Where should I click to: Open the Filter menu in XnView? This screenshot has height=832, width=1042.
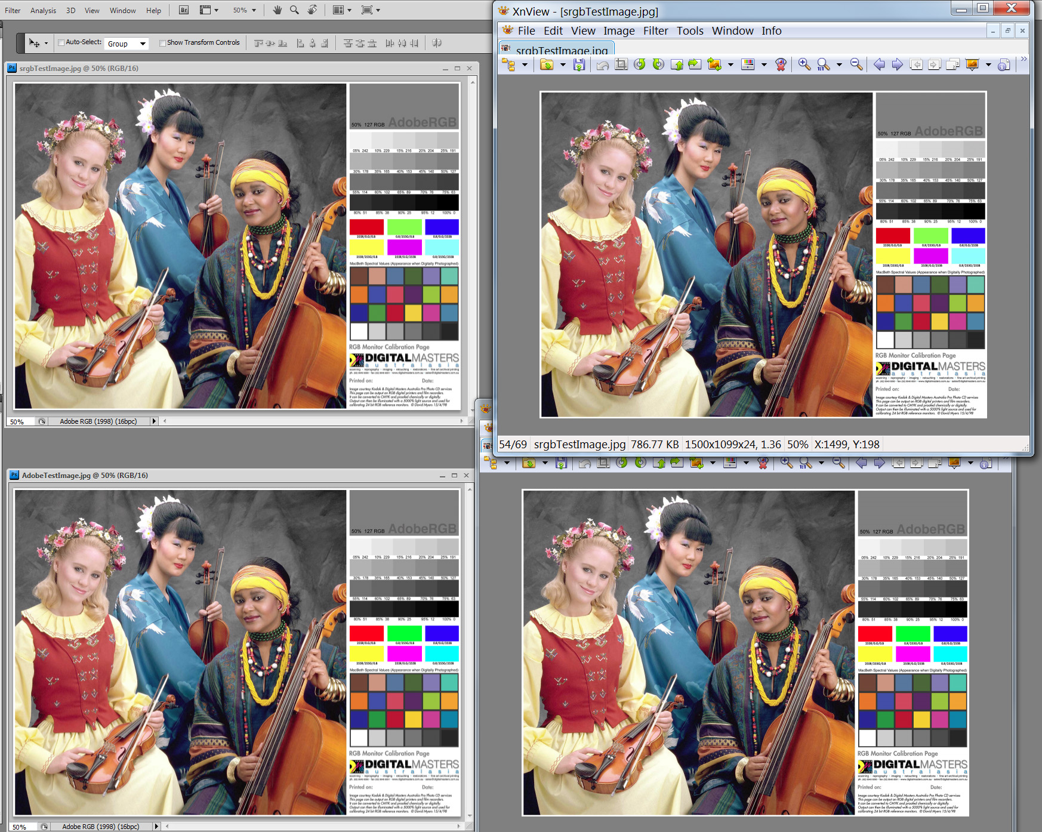pos(655,31)
